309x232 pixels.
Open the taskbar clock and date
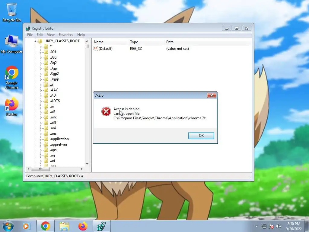point(294,226)
